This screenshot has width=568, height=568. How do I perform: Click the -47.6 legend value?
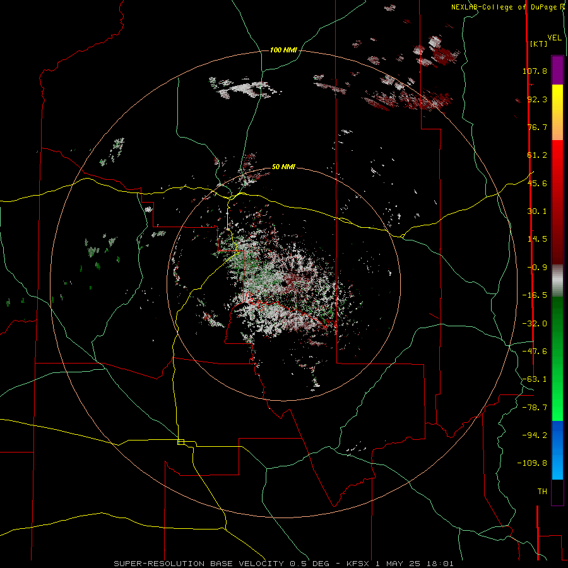(x=535, y=352)
